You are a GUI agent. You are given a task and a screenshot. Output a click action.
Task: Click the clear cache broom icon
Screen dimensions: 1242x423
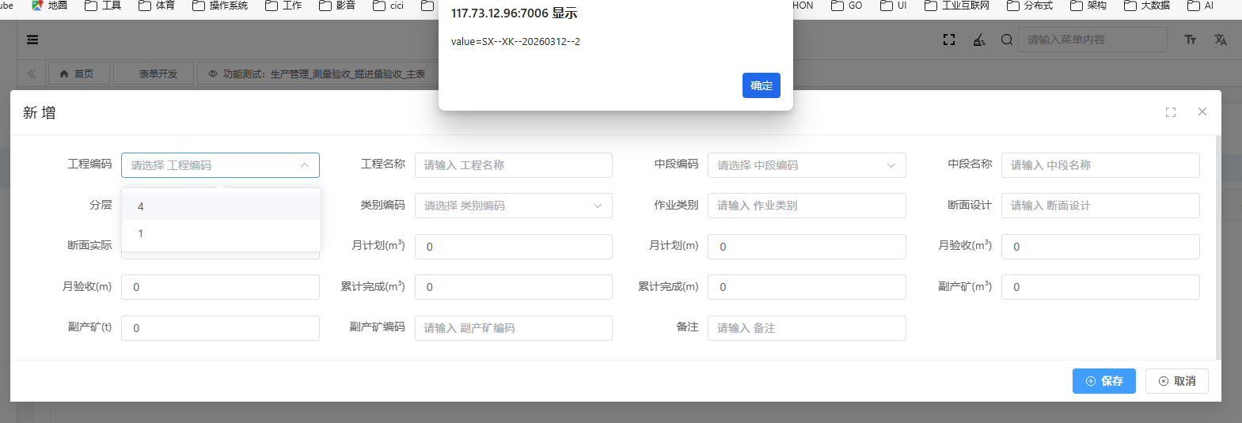(979, 40)
